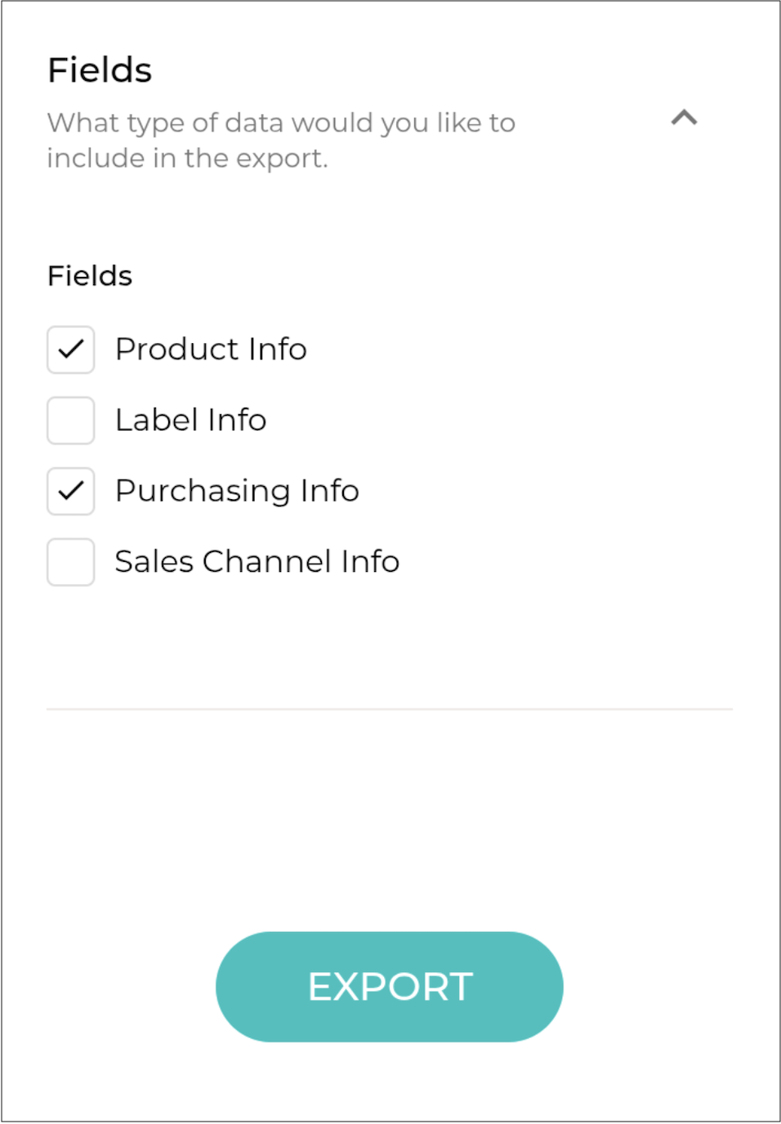Collapse the Fields section with the chevron
The height and width of the screenshot is (1124, 781).
coord(684,118)
